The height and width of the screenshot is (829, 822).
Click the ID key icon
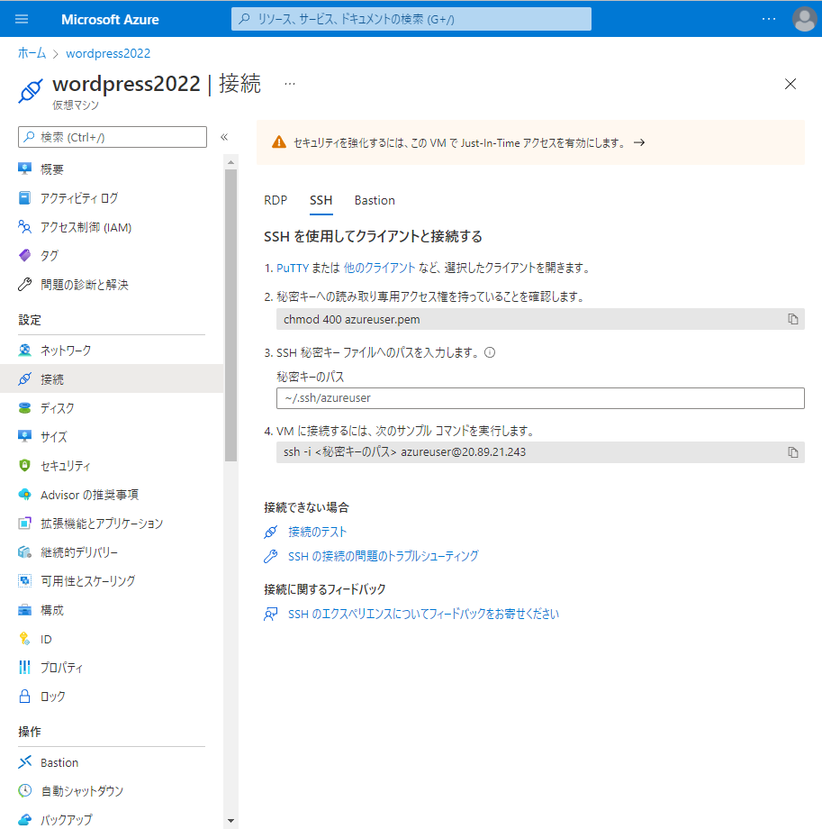pos(24,639)
